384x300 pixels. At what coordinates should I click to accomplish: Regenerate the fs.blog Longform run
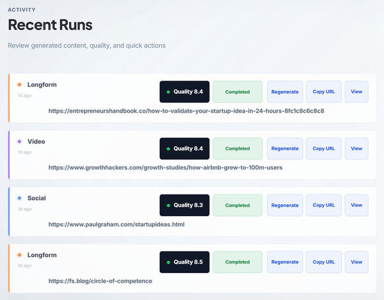(285, 262)
